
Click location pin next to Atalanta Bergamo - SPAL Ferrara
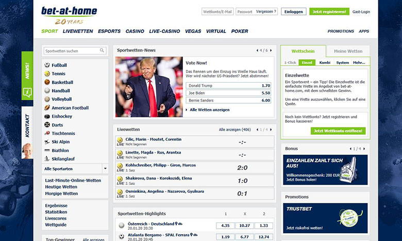click(x=191, y=235)
